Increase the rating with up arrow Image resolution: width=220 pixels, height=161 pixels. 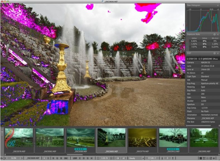tap(173, 158)
